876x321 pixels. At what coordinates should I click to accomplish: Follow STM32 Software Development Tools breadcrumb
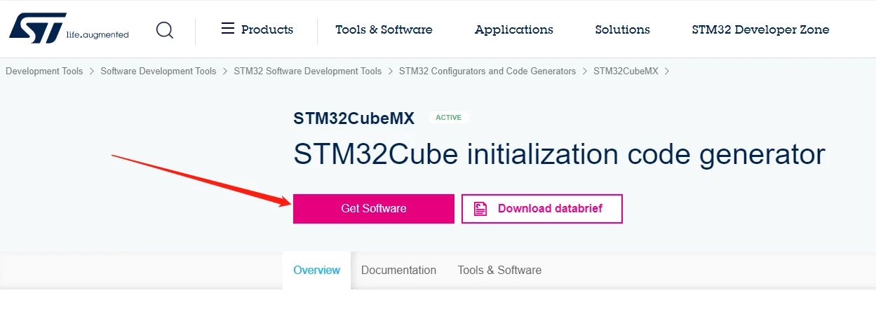click(x=308, y=71)
